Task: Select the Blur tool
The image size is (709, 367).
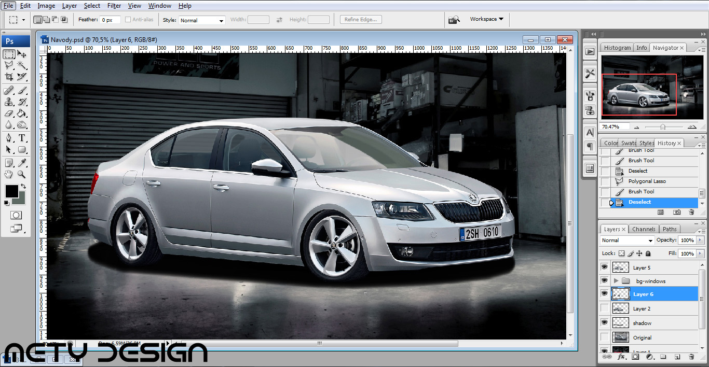Action: pos(9,125)
